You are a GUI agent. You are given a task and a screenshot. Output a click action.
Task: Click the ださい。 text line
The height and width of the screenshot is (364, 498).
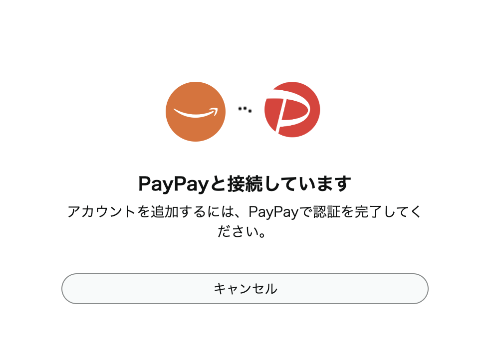click(242, 231)
